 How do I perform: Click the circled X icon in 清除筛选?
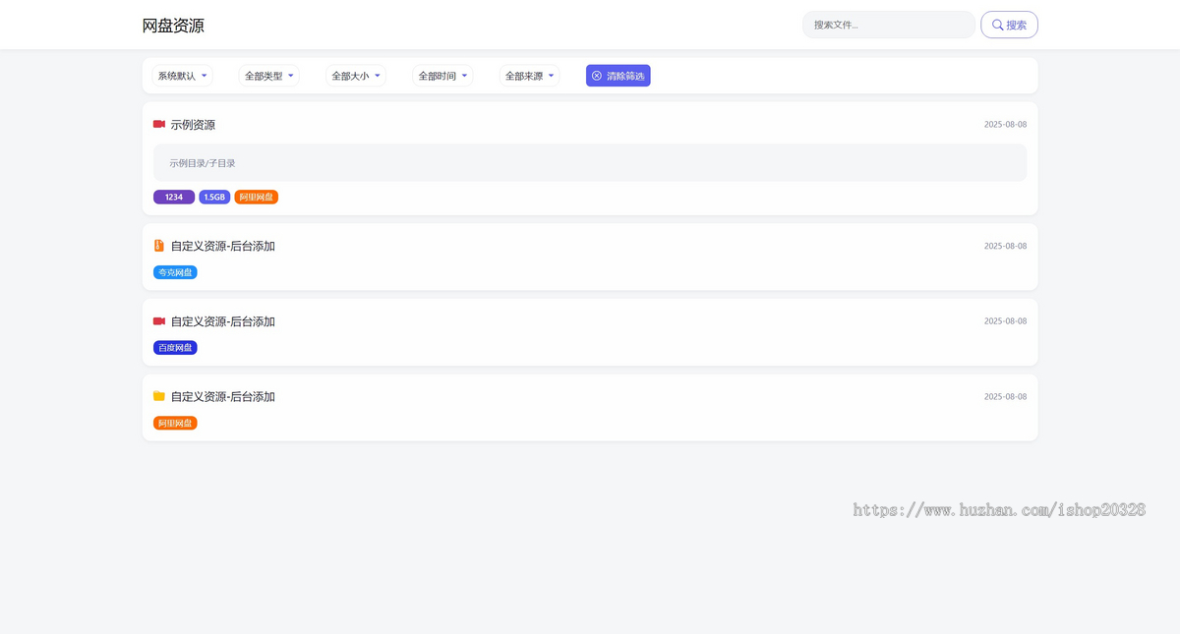(597, 76)
